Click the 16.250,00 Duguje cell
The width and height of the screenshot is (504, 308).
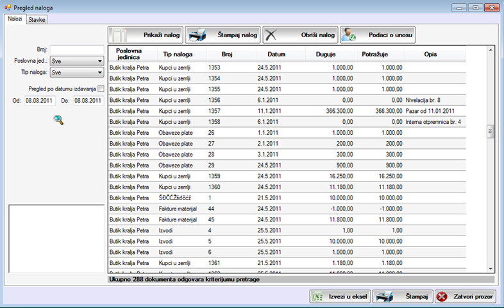tap(330, 176)
